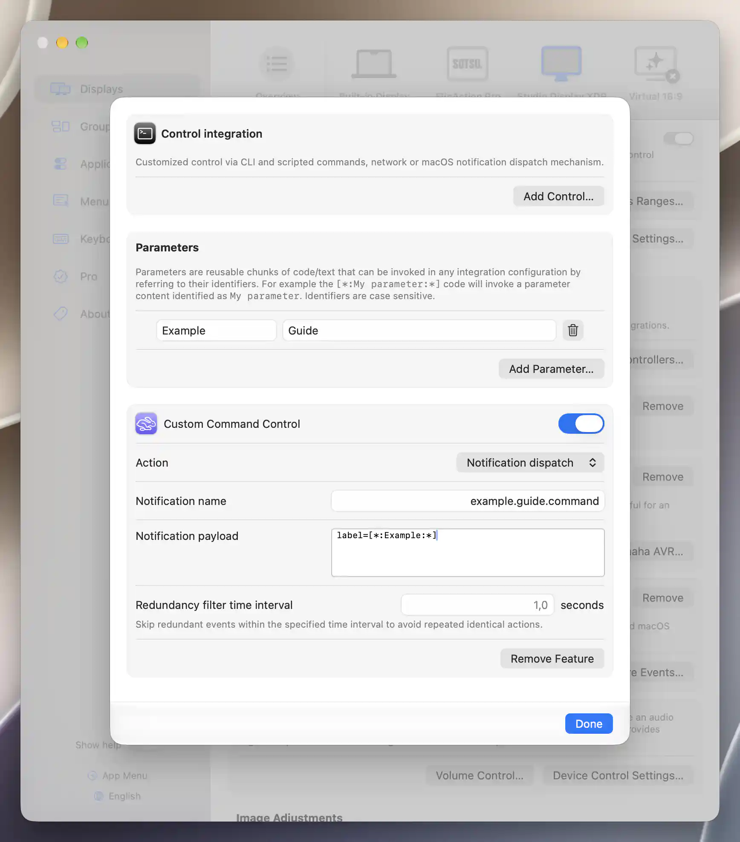The height and width of the screenshot is (842, 740).
Task: Select the Studio Display XDR monitor icon
Action: point(561,64)
